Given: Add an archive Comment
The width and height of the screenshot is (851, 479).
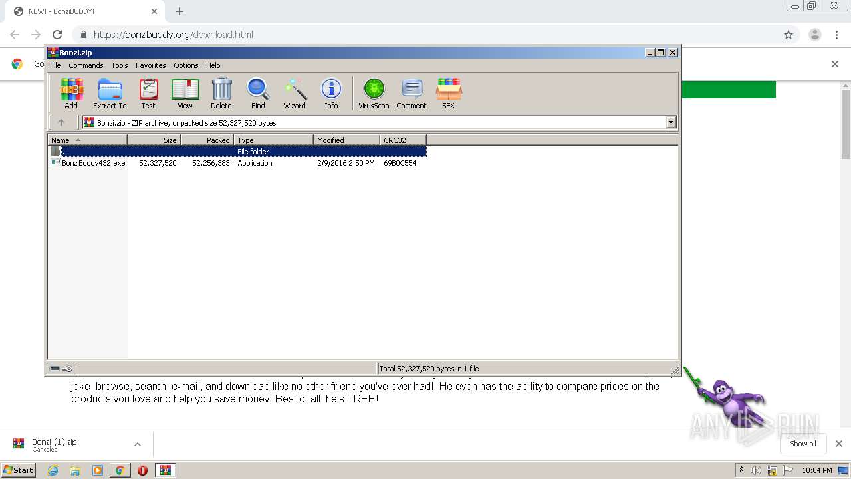Looking at the screenshot, I should pos(412,93).
